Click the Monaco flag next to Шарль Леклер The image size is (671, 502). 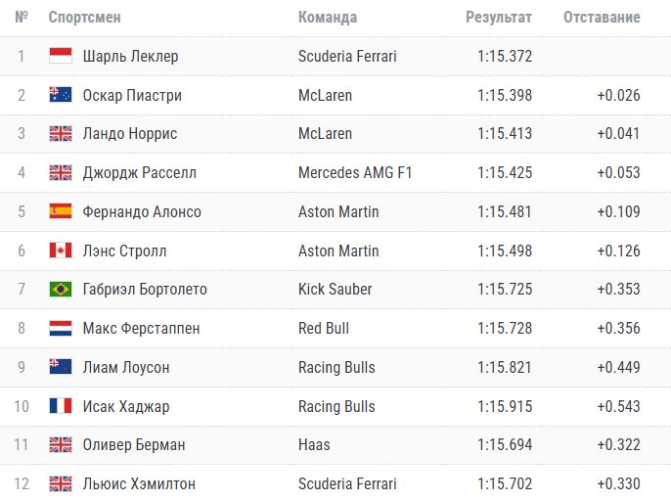(x=61, y=56)
